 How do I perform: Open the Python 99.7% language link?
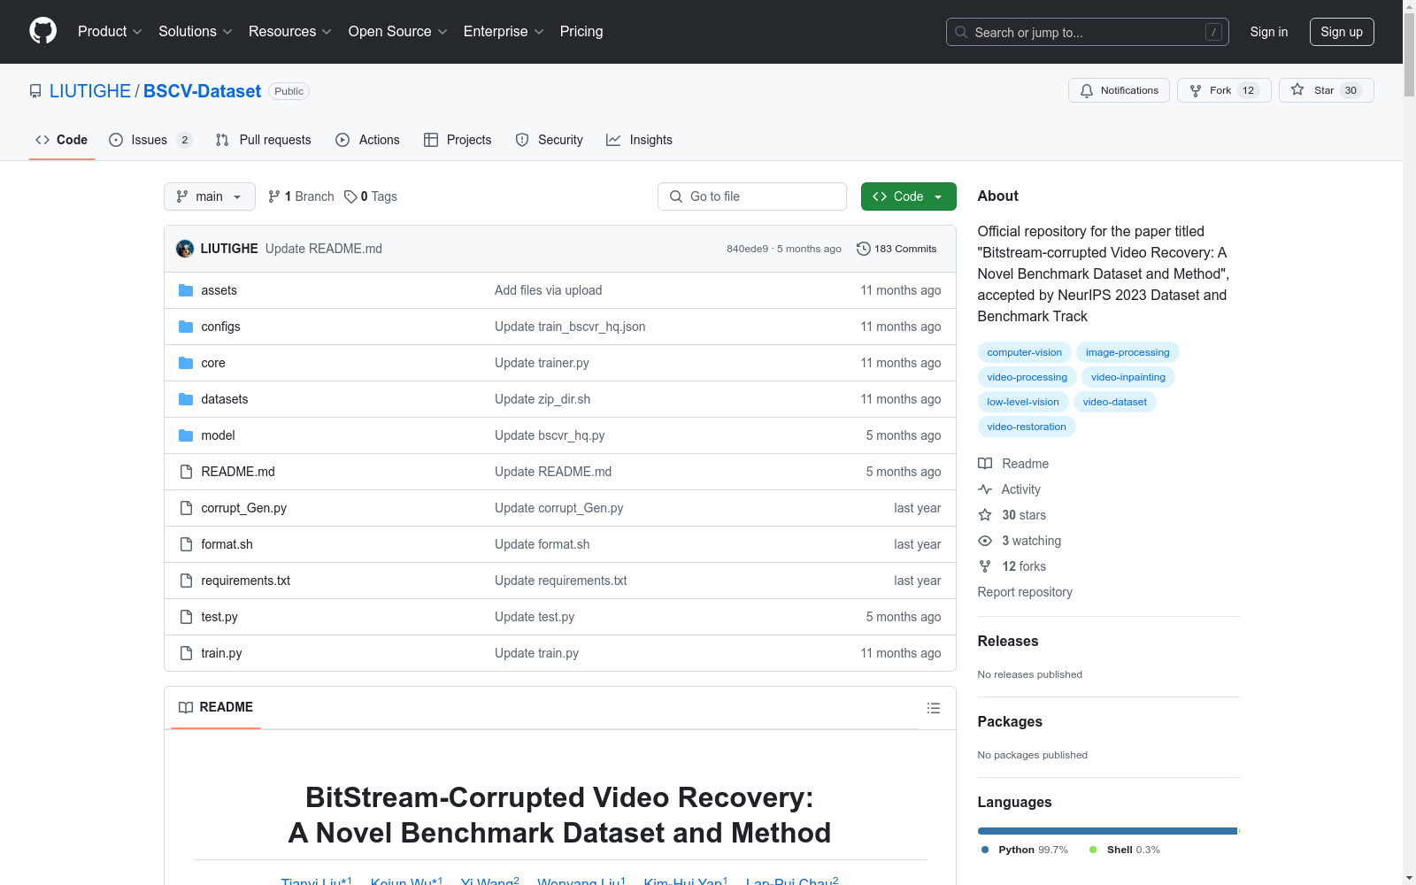click(1025, 850)
